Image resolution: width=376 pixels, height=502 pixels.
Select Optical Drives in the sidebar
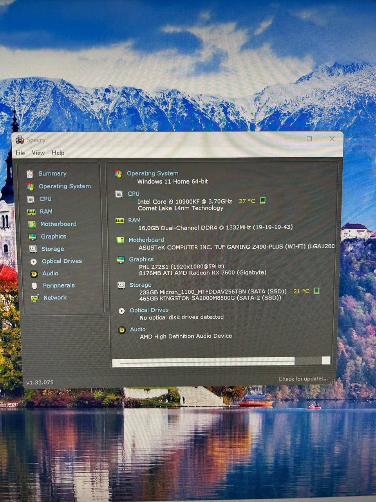(x=62, y=261)
